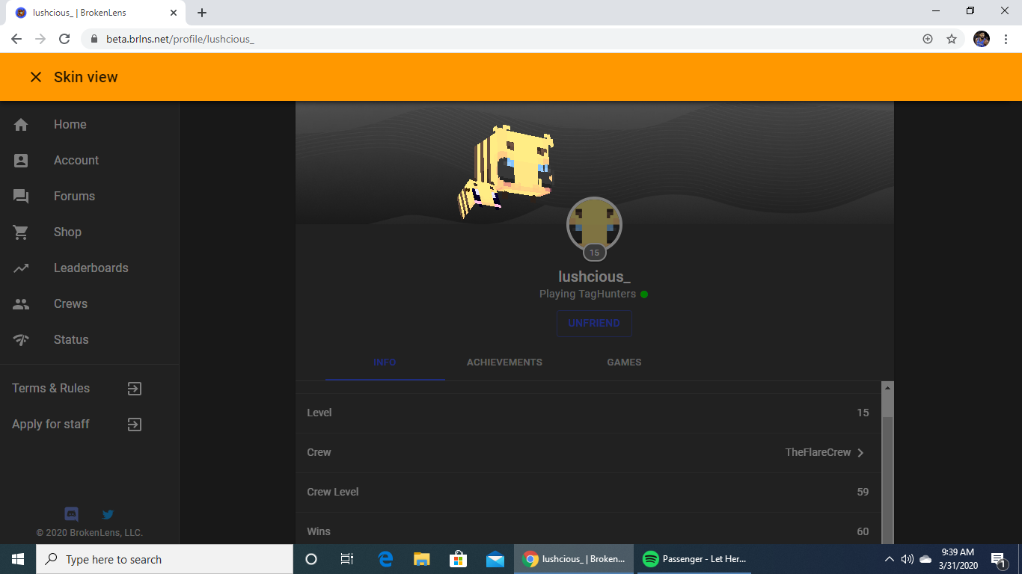Click the Terms & Rules external link icon
This screenshot has height=574, width=1022.
coord(134,389)
